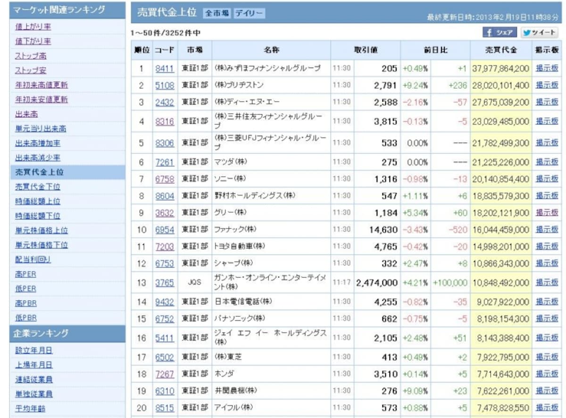Open stock code 6752 link

pyautogui.click(x=165, y=319)
